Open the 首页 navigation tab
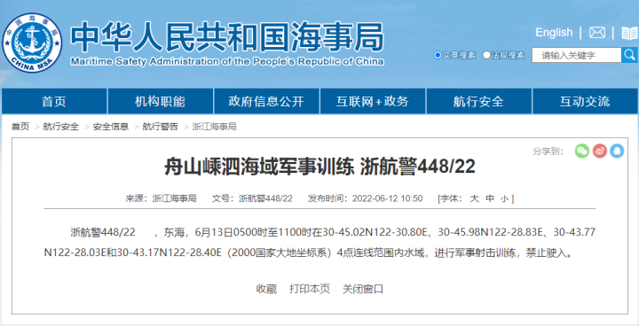This screenshot has width=639, height=326. [x=54, y=101]
